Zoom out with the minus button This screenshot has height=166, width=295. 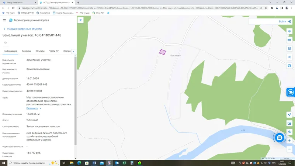pyautogui.click(x=289, y=149)
